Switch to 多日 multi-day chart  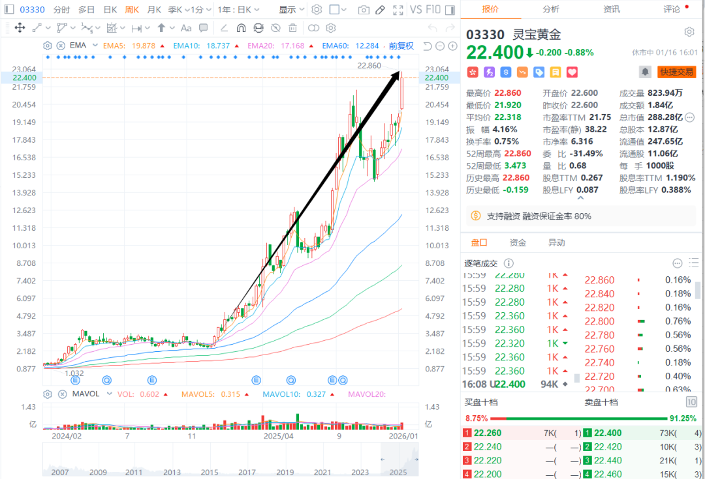(86, 9)
